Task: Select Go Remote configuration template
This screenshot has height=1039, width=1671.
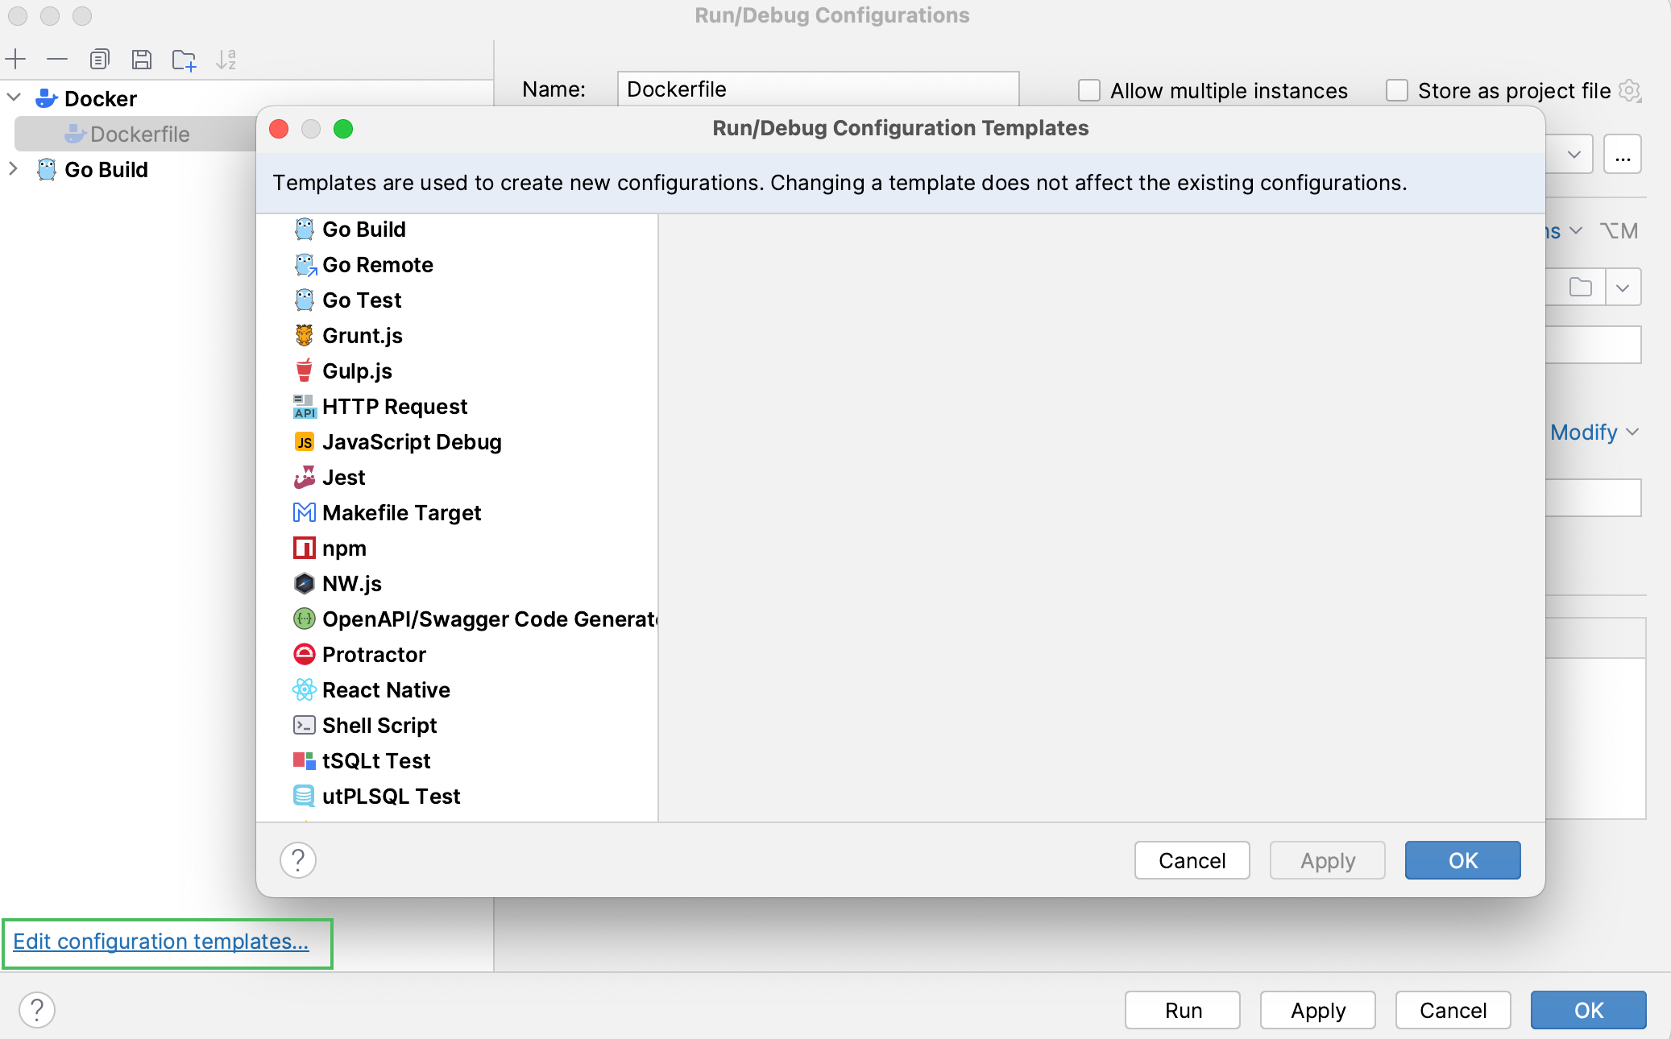Action: click(x=378, y=263)
